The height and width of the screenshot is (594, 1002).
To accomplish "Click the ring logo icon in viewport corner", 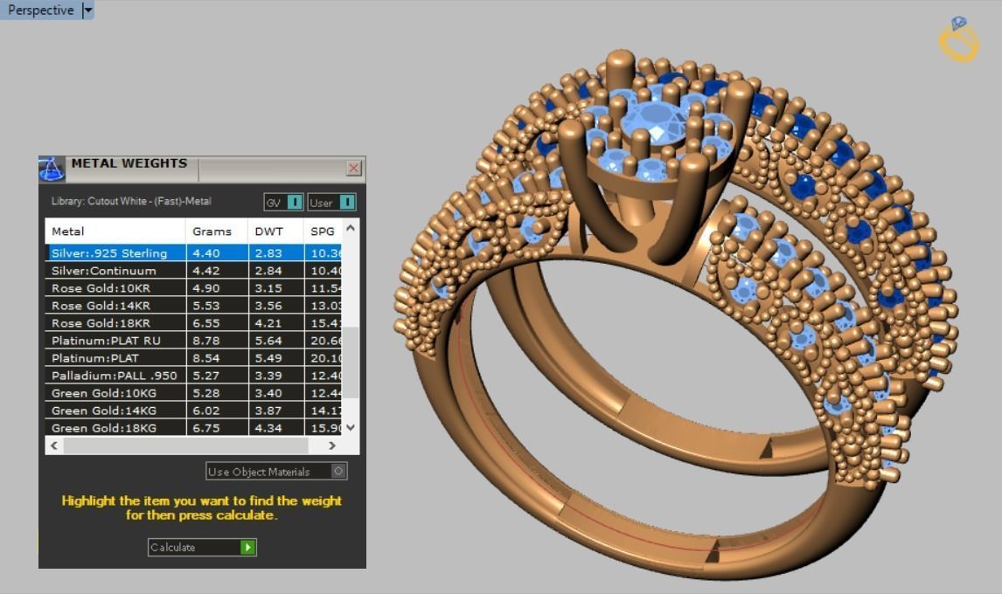I will (958, 39).
